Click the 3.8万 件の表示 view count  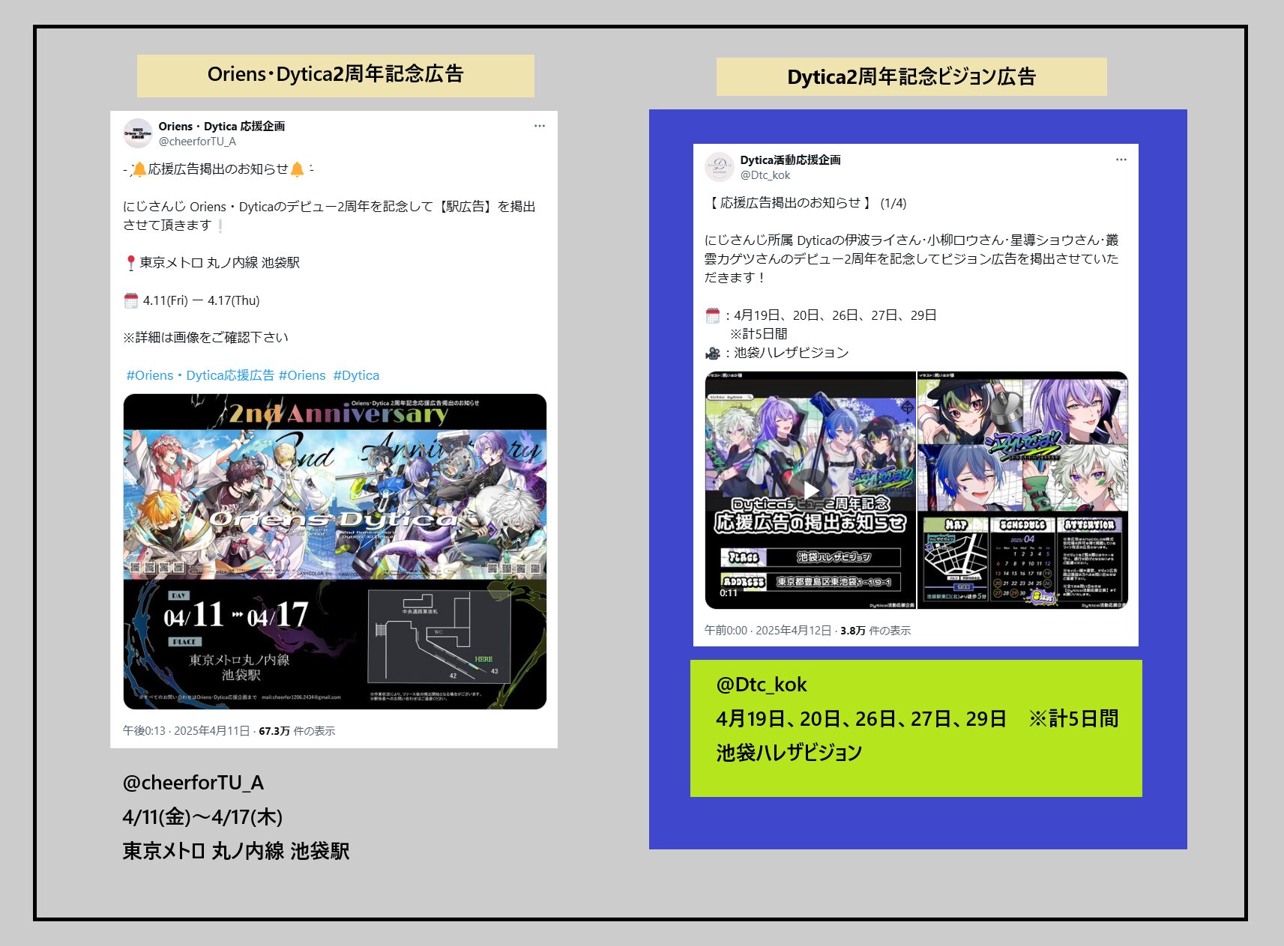(x=875, y=630)
